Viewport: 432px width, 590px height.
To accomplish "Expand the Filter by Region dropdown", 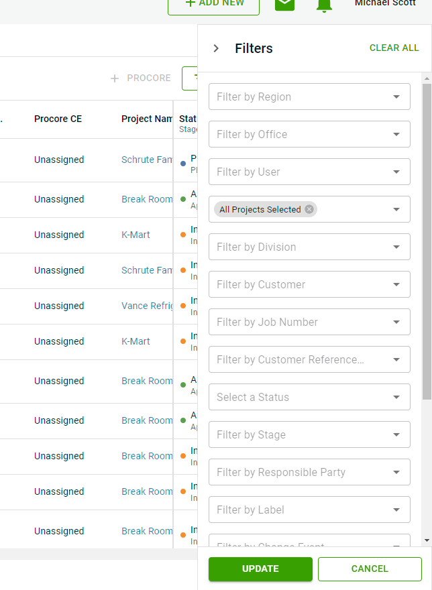I will [x=396, y=97].
